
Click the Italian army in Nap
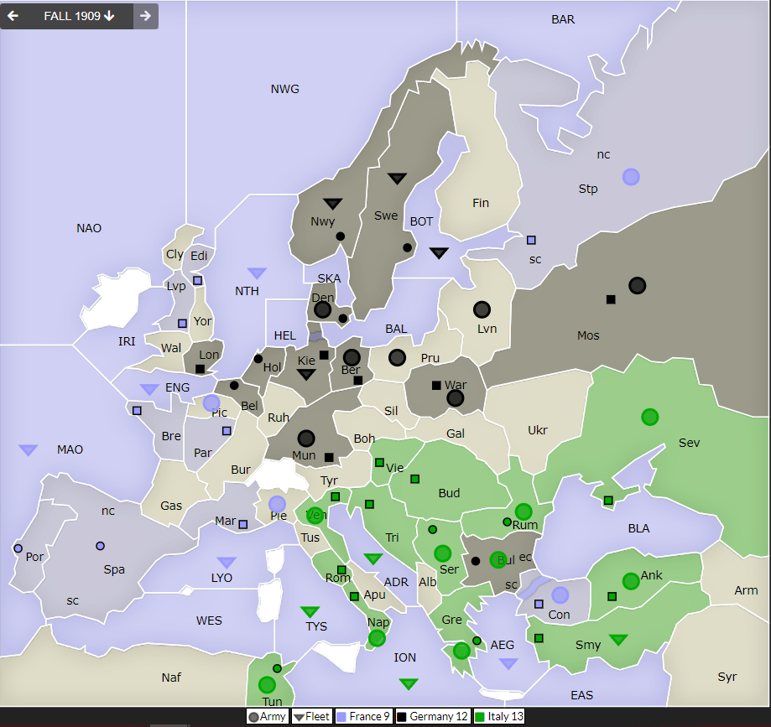(x=378, y=638)
